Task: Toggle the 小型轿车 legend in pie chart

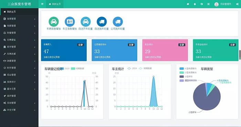Action: click(186, 77)
